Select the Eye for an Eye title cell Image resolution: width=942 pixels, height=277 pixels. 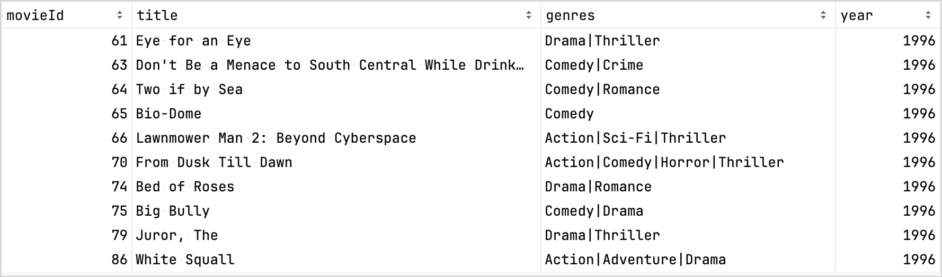(193, 41)
